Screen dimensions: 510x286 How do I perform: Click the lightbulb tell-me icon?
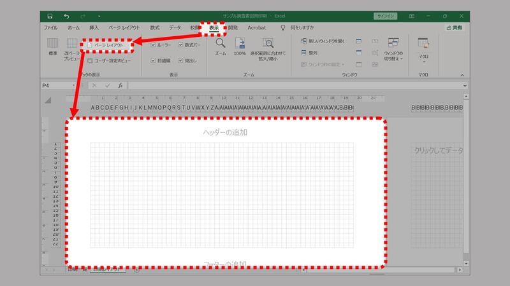click(283, 27)
